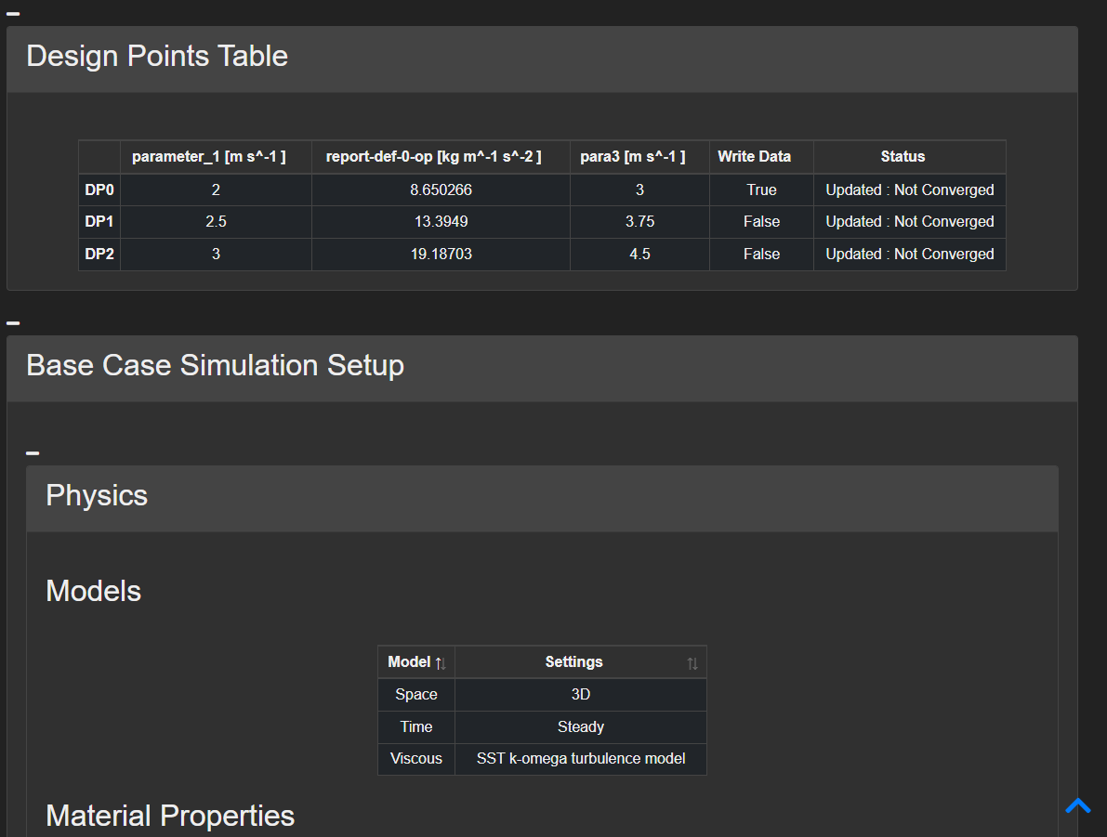Click the Steady settings cell
Viewport: 1107px width, 837px height.
tap(580, 726)
